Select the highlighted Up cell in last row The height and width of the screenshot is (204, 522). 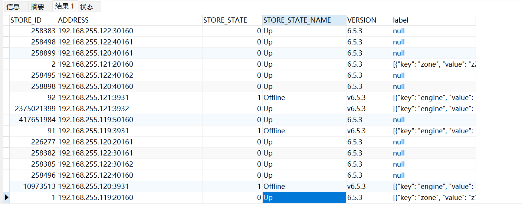click(304, 197)
